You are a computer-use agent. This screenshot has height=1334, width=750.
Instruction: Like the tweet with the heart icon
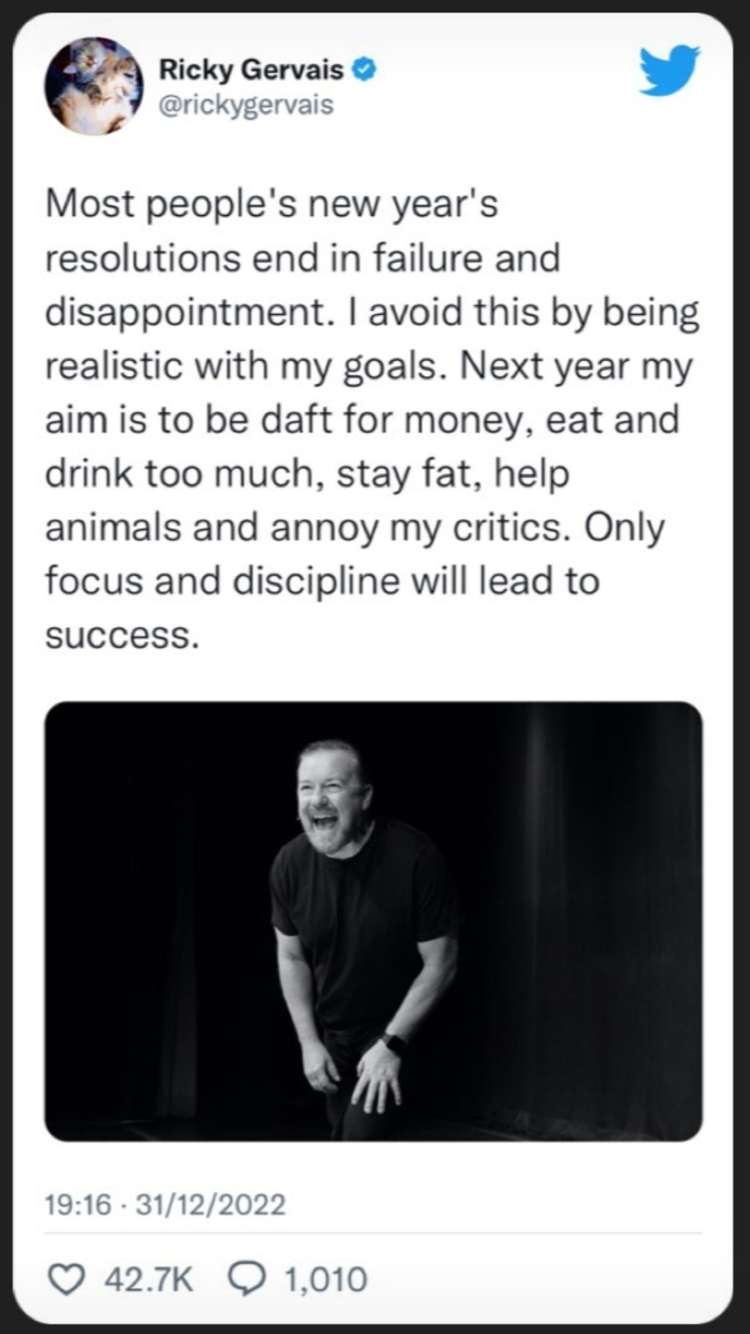pos(63,1279)
